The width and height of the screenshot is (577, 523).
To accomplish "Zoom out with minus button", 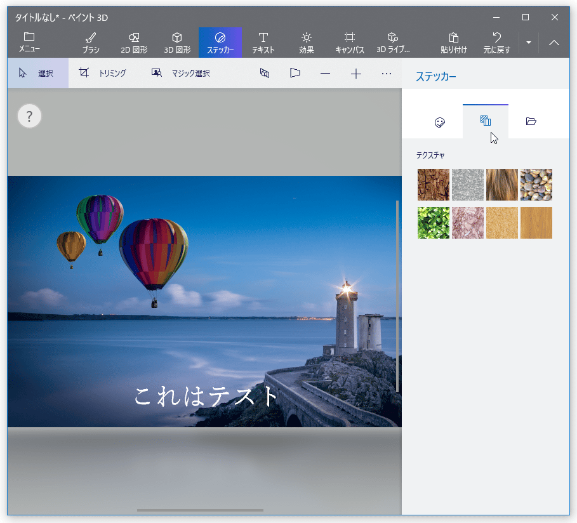I will point(325,73).
